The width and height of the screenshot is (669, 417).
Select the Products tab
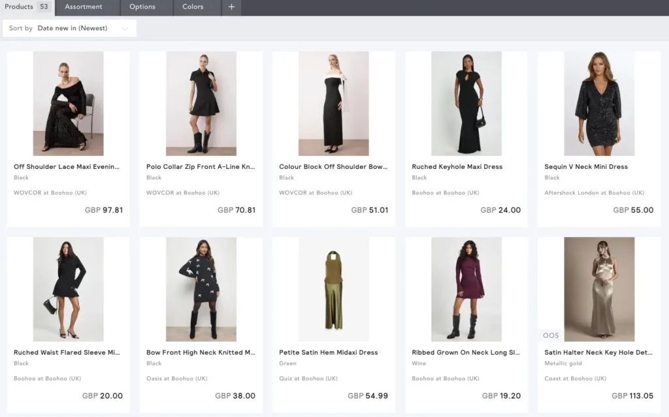18,7
